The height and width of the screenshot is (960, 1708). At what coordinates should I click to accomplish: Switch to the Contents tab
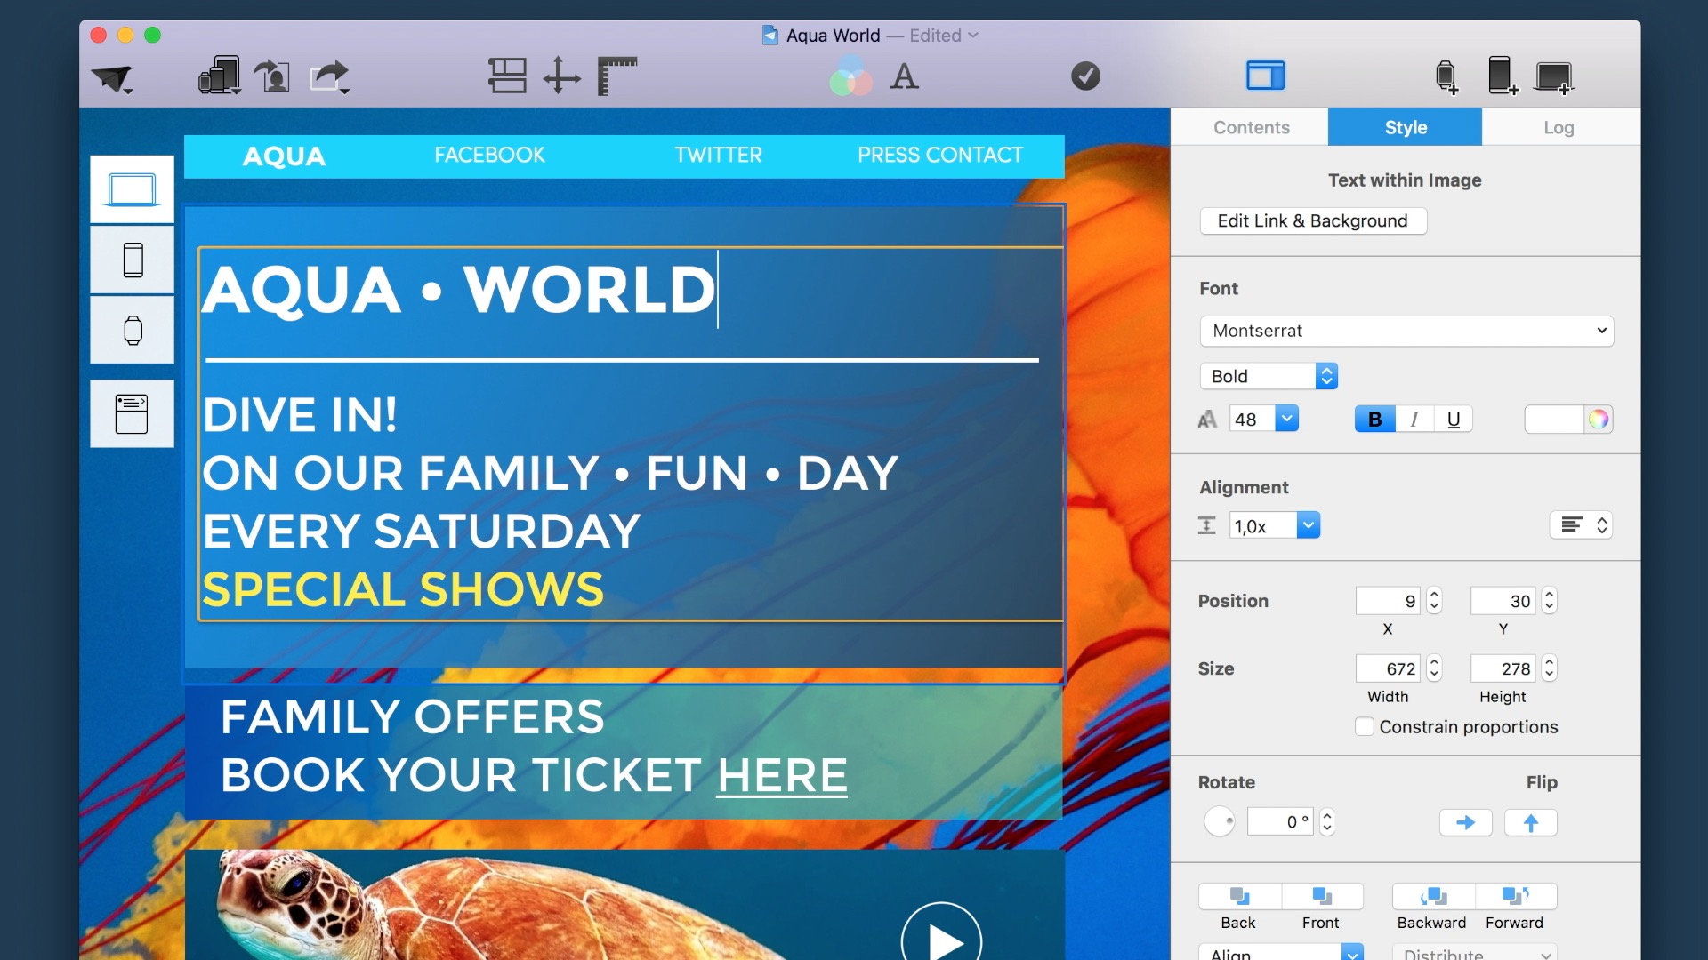1251,127
